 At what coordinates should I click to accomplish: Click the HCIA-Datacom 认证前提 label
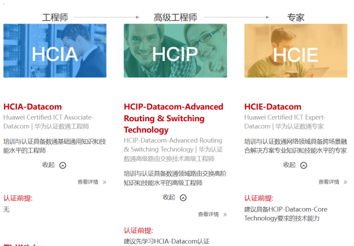(18, 198)
